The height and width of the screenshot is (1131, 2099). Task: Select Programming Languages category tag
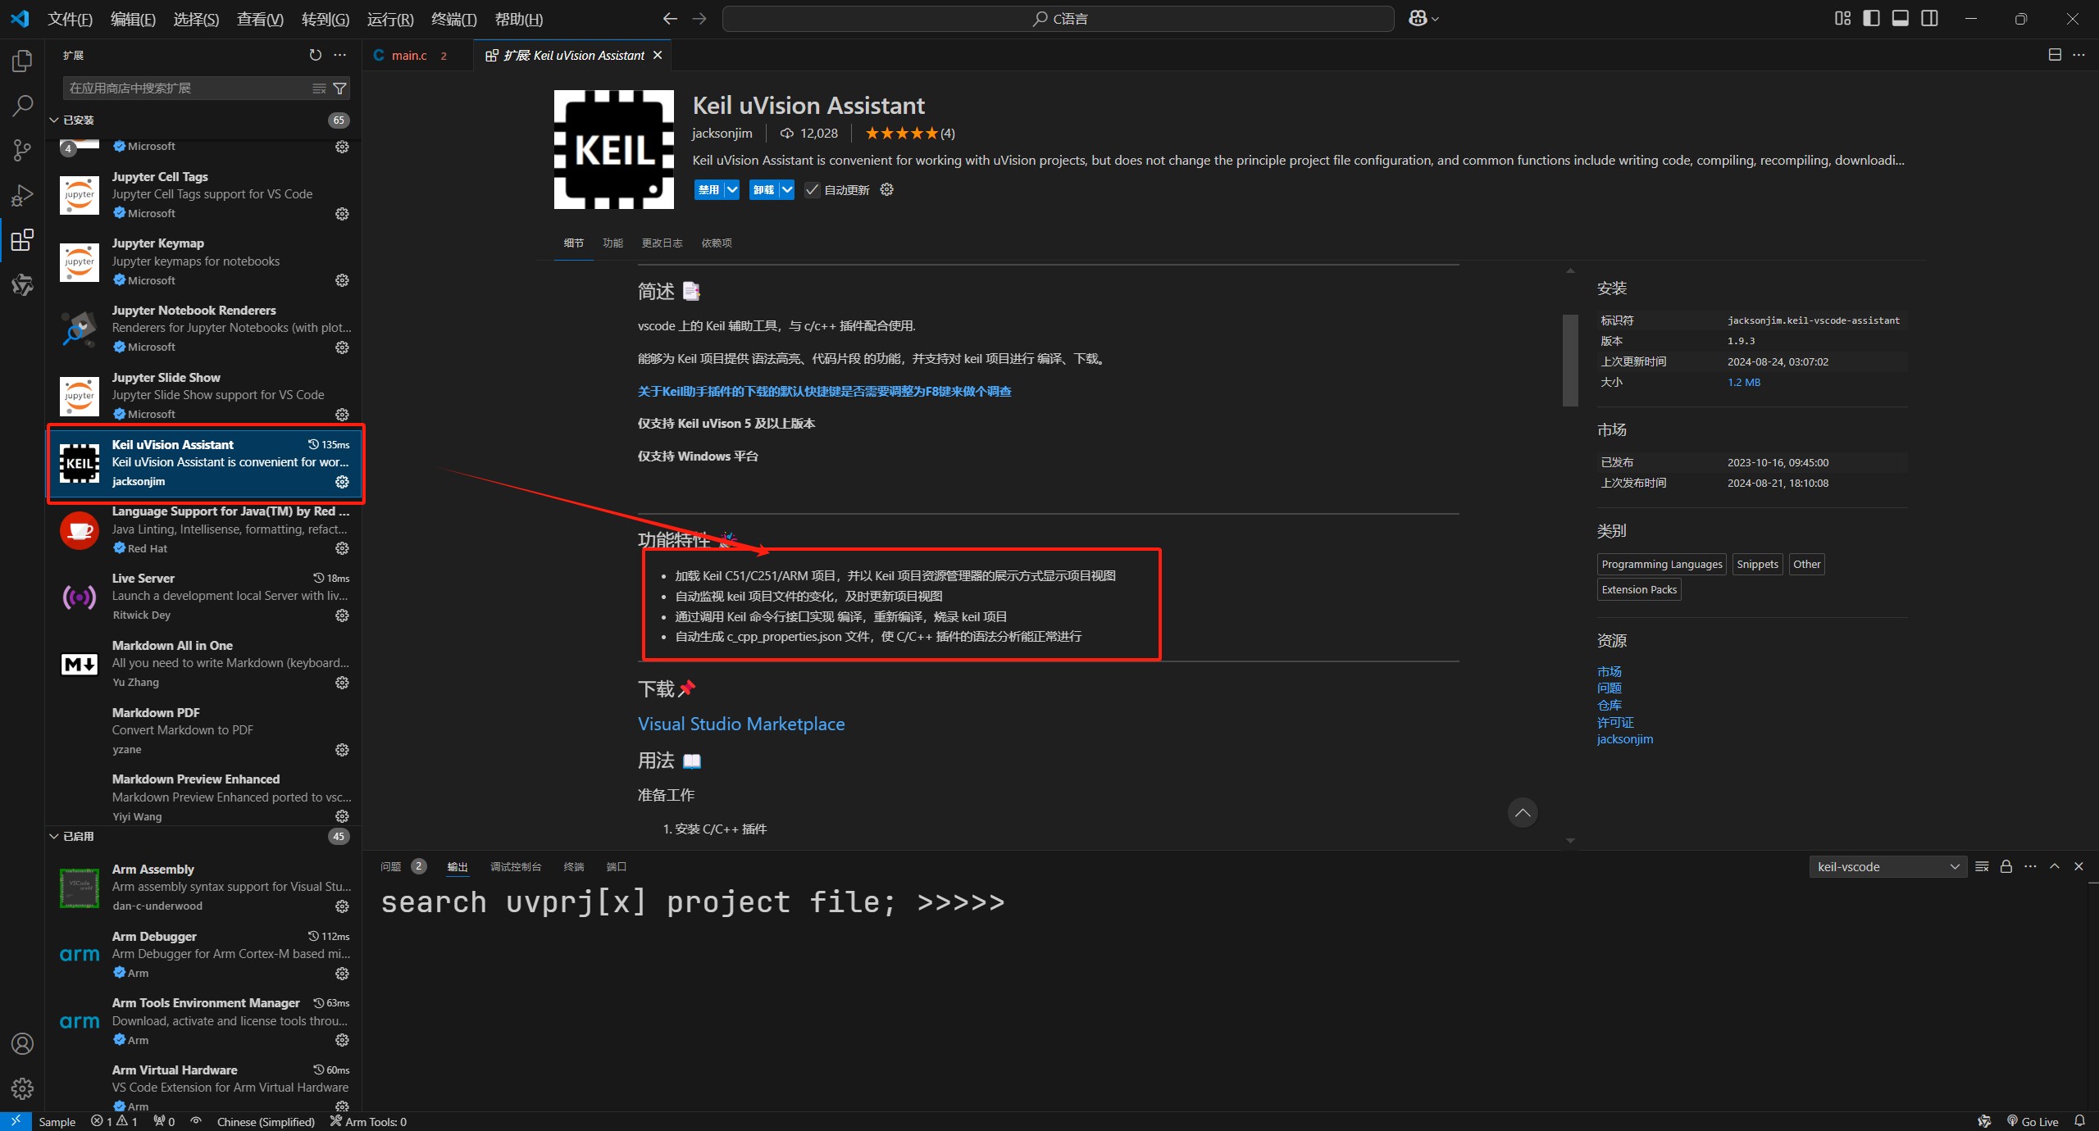click(x=1662, y=564)
